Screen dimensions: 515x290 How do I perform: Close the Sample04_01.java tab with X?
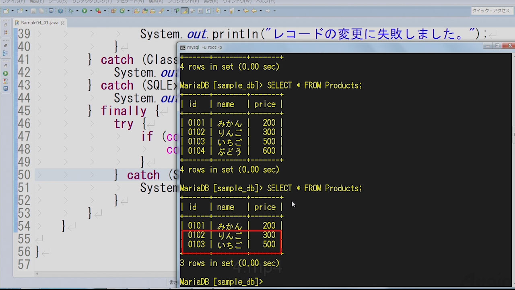(x=63, y=23)
